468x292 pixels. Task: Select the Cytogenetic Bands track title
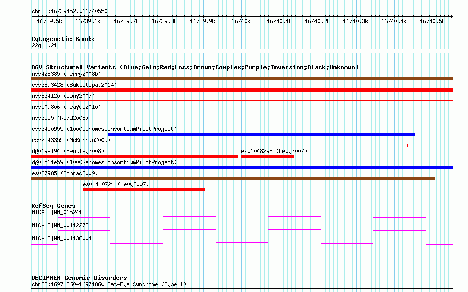click(63, 39)
